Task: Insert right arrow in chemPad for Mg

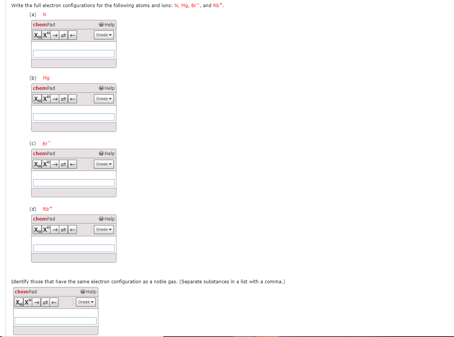Action: [55, 99]
